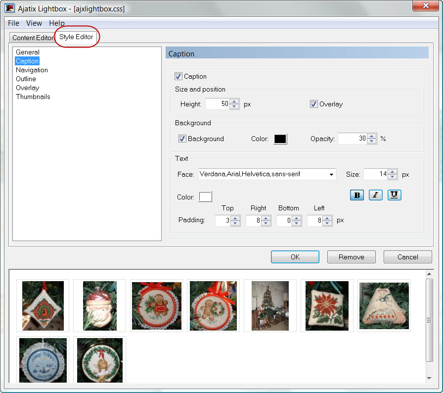This screenshot has width=443, height=393.
Task: Select the Christmas tree room thumbnail
Action: (270, 305)
